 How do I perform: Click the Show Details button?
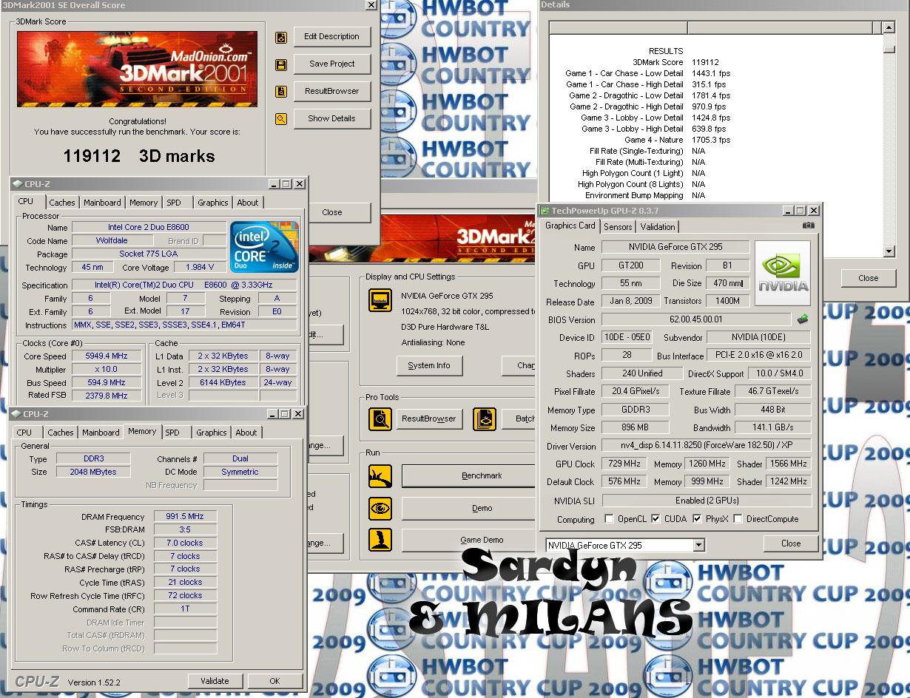click(332, 118)
